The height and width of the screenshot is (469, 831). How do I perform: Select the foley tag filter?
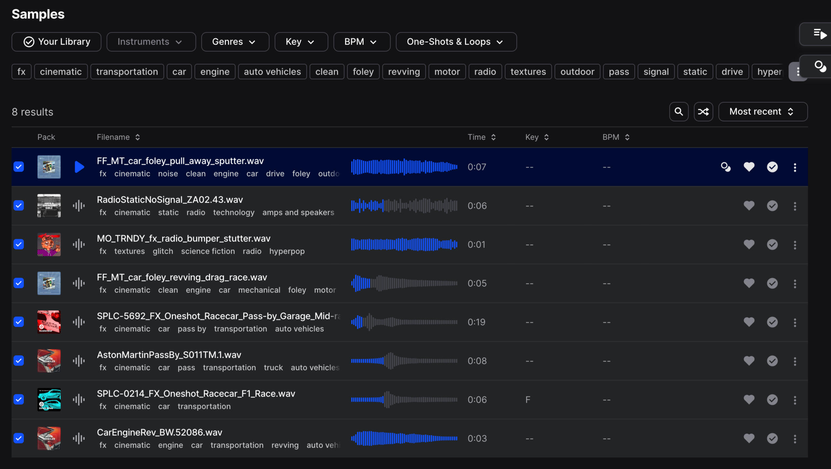[363, 72]
